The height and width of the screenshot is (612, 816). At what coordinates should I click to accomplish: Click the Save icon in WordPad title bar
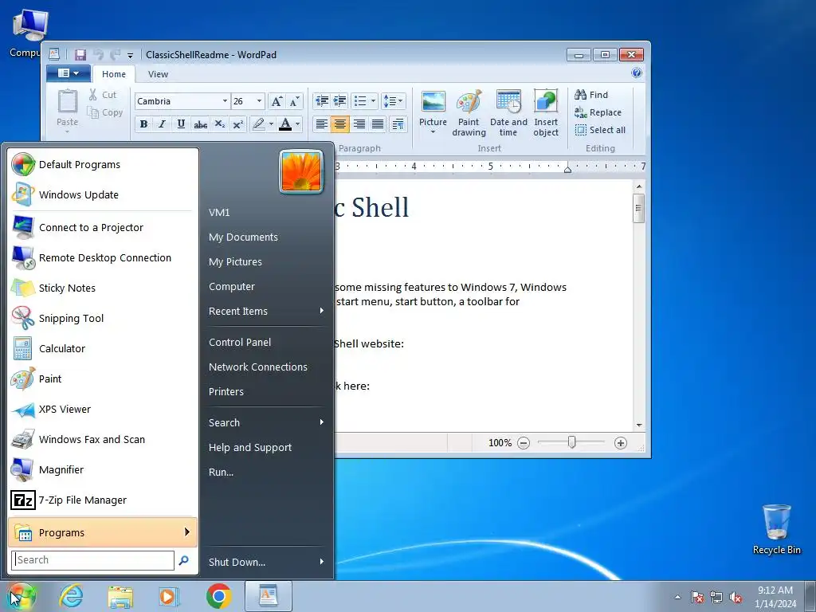tap(80, 55)
